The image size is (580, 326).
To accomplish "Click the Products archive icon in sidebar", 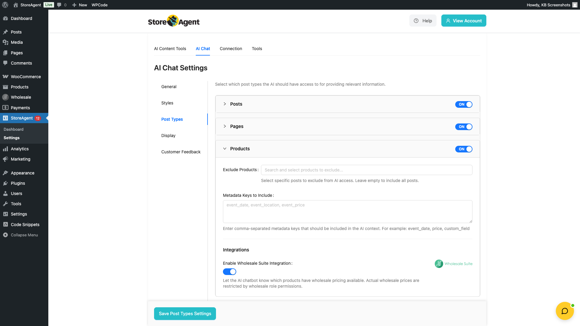I will pyautogui.click(x=5, y=87).
